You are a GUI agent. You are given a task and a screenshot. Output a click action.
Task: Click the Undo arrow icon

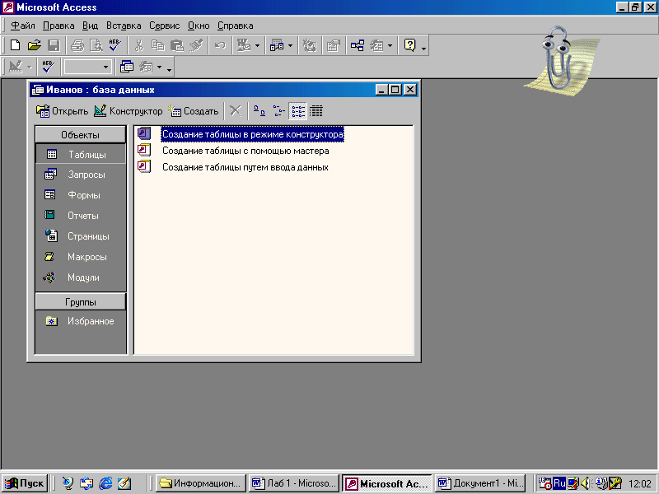(x=220, y=45)
